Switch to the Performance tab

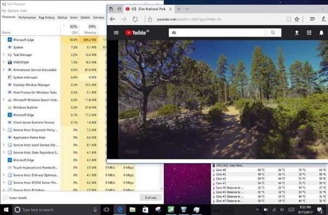point(27,18)
